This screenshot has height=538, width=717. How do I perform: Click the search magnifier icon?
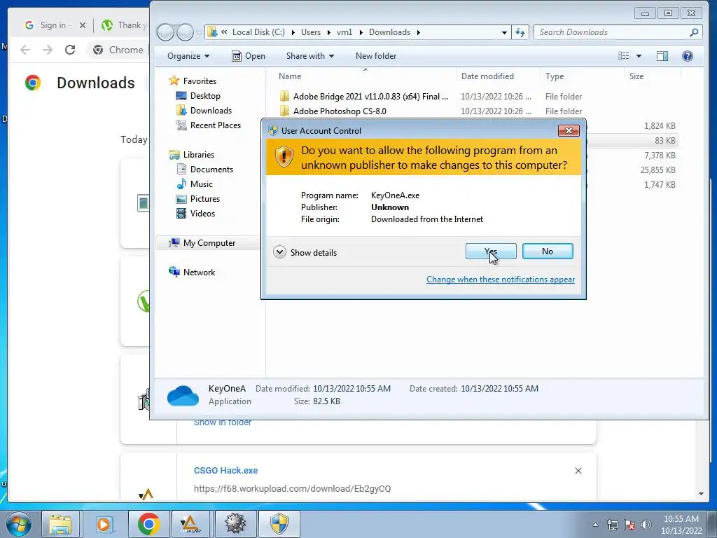pos(694,32)
